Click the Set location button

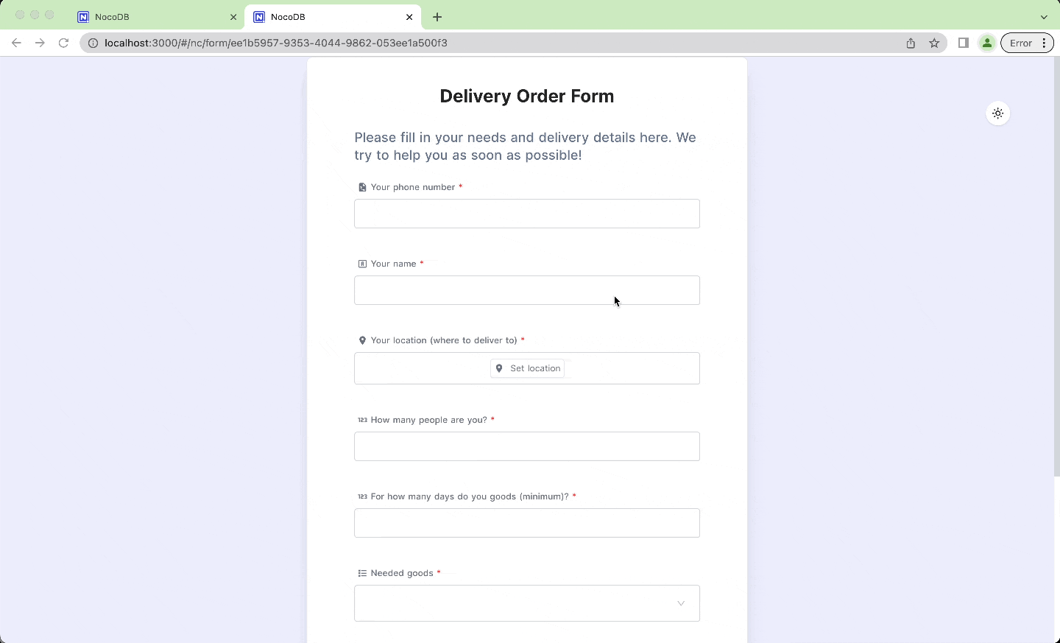coord(527,368)
